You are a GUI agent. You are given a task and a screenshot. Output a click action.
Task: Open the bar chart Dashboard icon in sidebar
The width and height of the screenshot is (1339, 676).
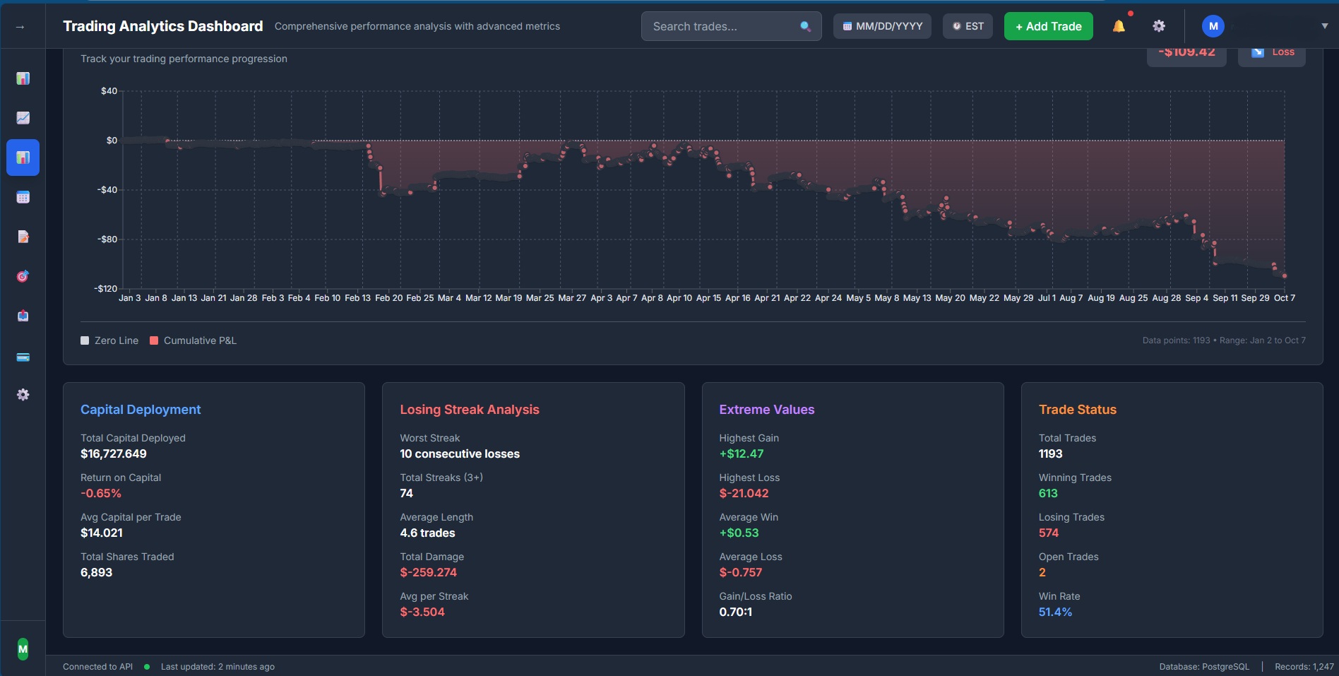pos(23,78)
